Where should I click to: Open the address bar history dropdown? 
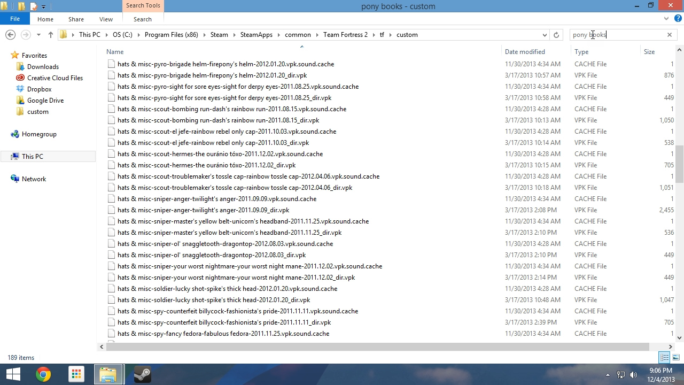pyautogui.click(x=545, y=35)
